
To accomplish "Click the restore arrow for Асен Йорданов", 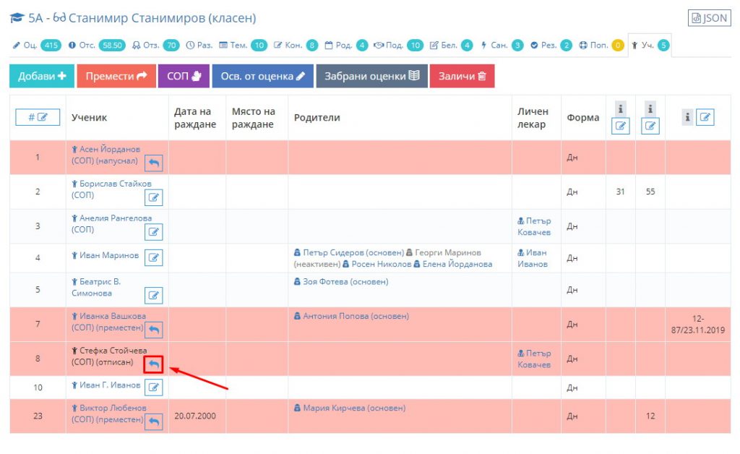I will [x=153, y=163].
